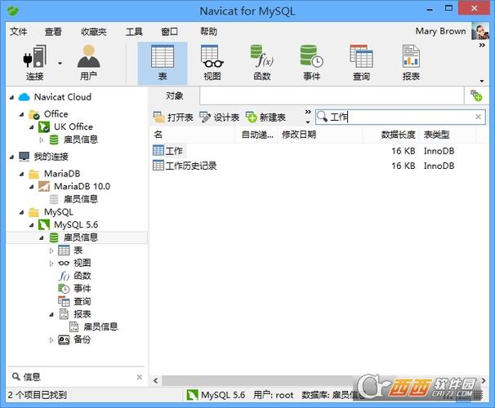Image resolution: width=495 pixels, height=408 pixels.
Task: Select the 雇员信息 report under 报表
Action: [100, 326]
